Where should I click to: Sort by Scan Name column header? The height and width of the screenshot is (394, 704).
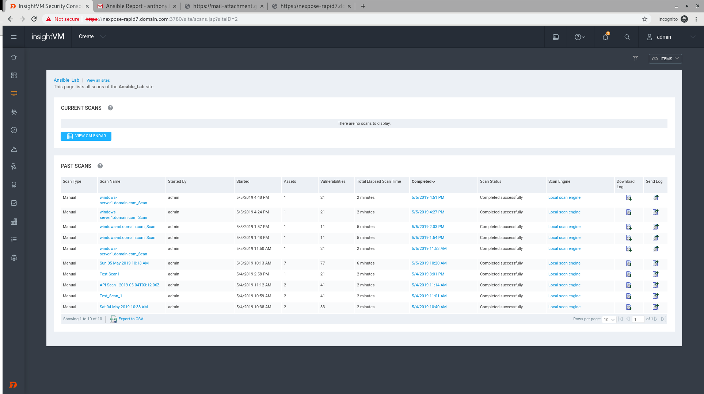point(110,181)
